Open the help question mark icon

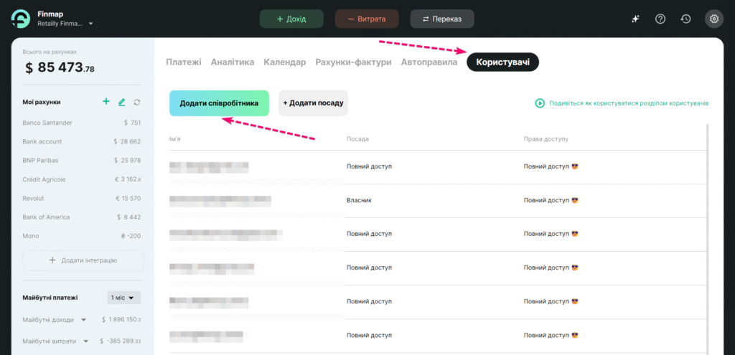tap(660, 19)
